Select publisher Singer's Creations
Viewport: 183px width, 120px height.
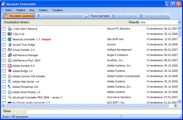coord(117,55)
